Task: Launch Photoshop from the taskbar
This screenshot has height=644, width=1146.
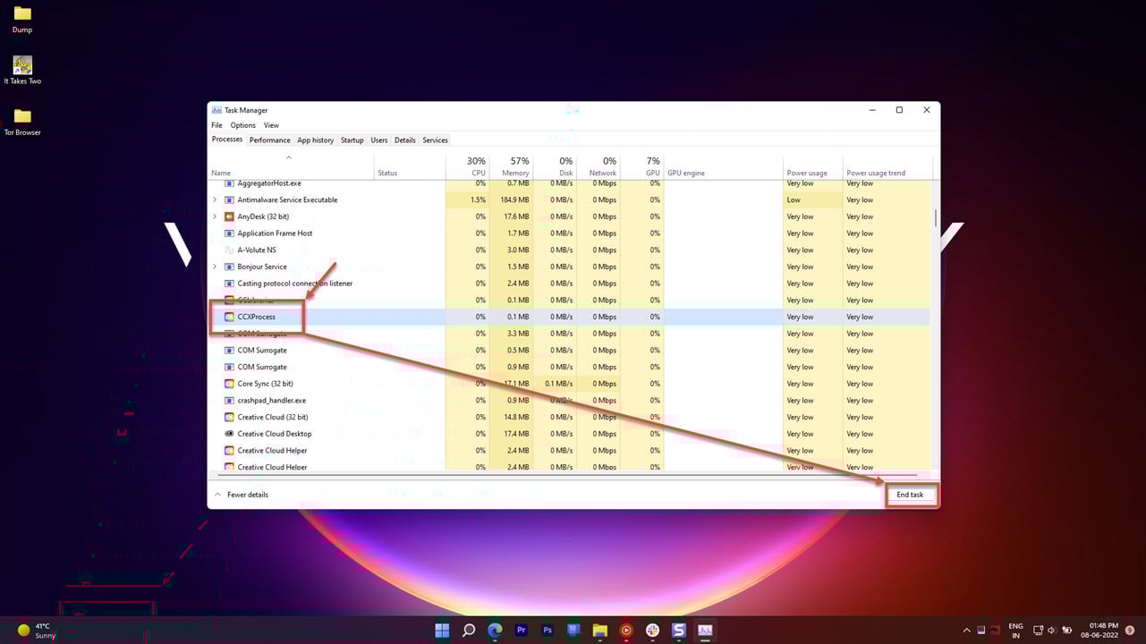Action: (x=548, y=631)
